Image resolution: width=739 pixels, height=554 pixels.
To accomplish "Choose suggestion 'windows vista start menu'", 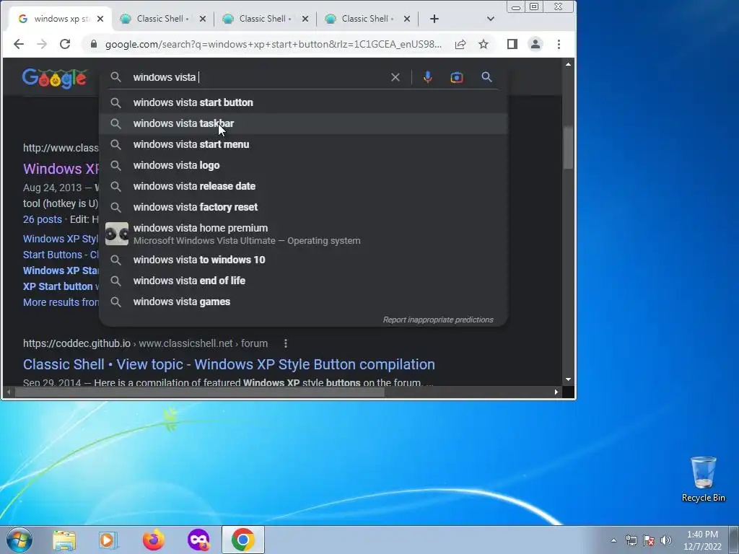I will pos(304,144).
